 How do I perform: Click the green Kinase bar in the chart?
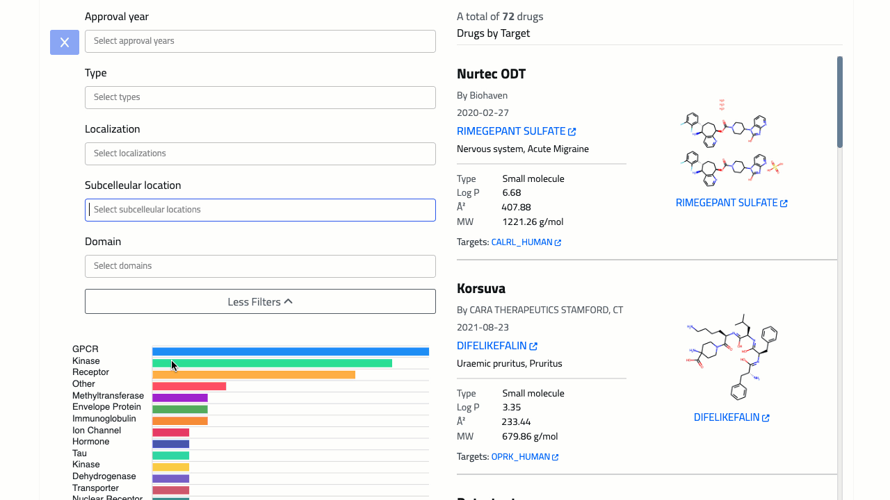[x=271, y=362]
